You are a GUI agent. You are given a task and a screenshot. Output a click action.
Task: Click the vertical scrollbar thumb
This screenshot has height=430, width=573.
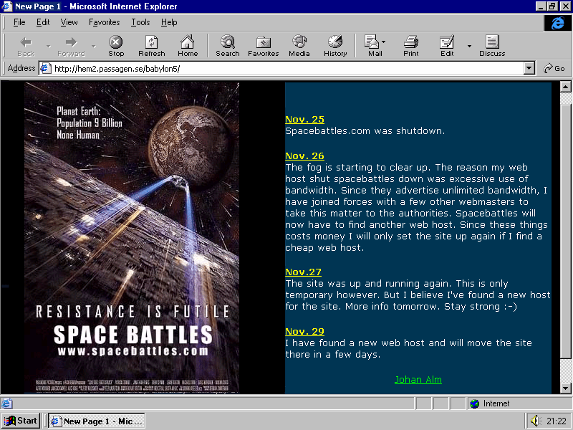pos(565,231)
